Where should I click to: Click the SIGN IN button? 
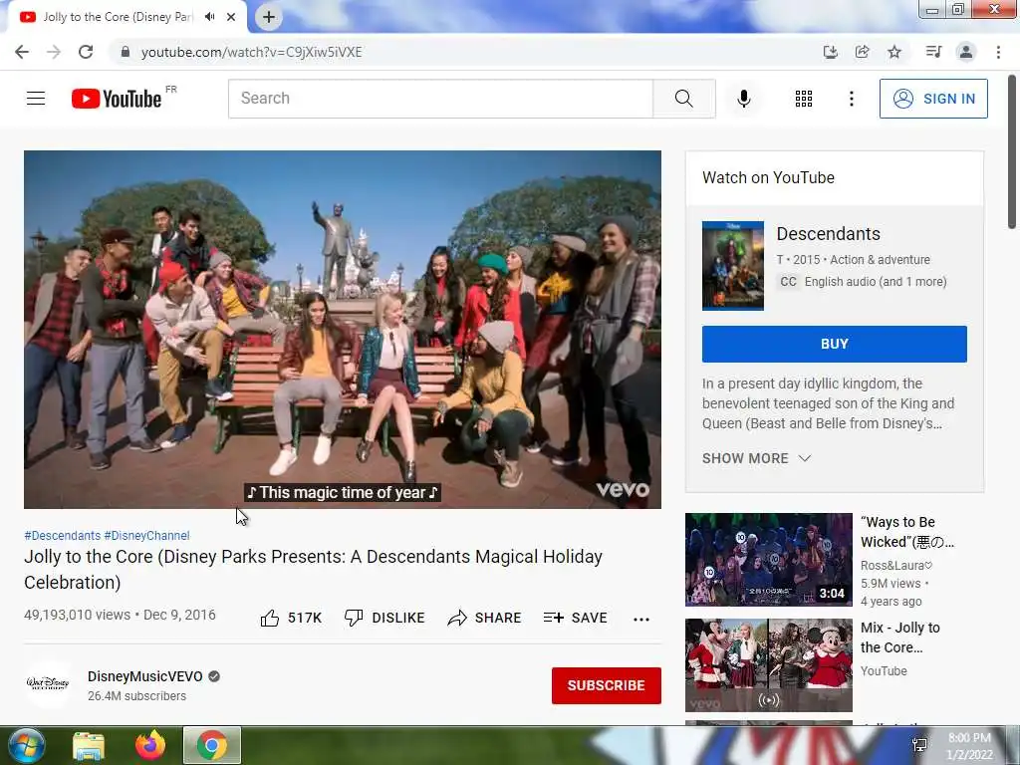[933, 99]
